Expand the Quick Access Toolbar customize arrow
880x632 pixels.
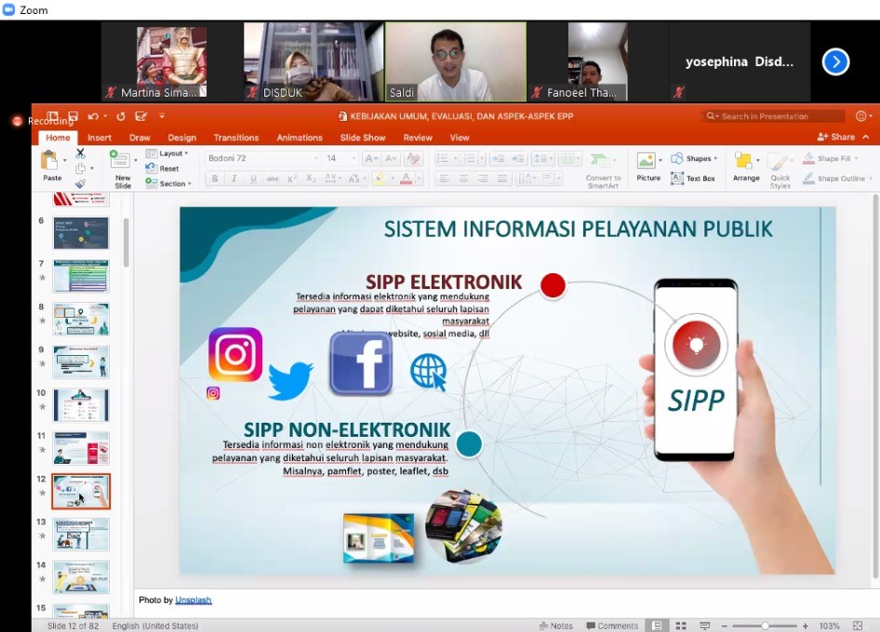tap(162, 116)
